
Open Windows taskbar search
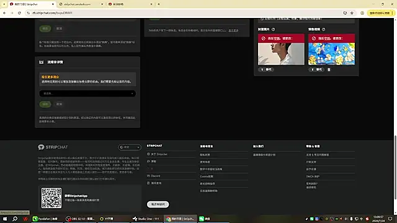click(15, 219)
